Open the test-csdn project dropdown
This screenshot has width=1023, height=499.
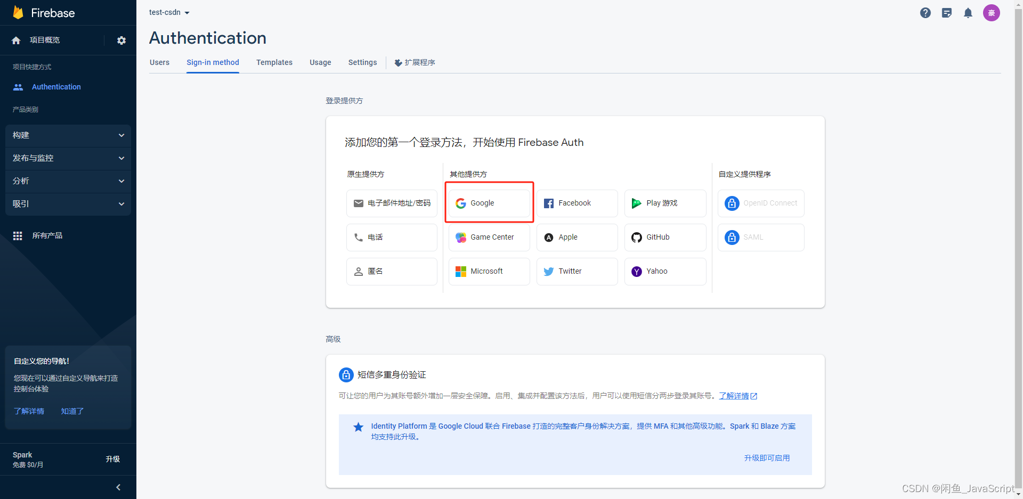click(169, 12)
